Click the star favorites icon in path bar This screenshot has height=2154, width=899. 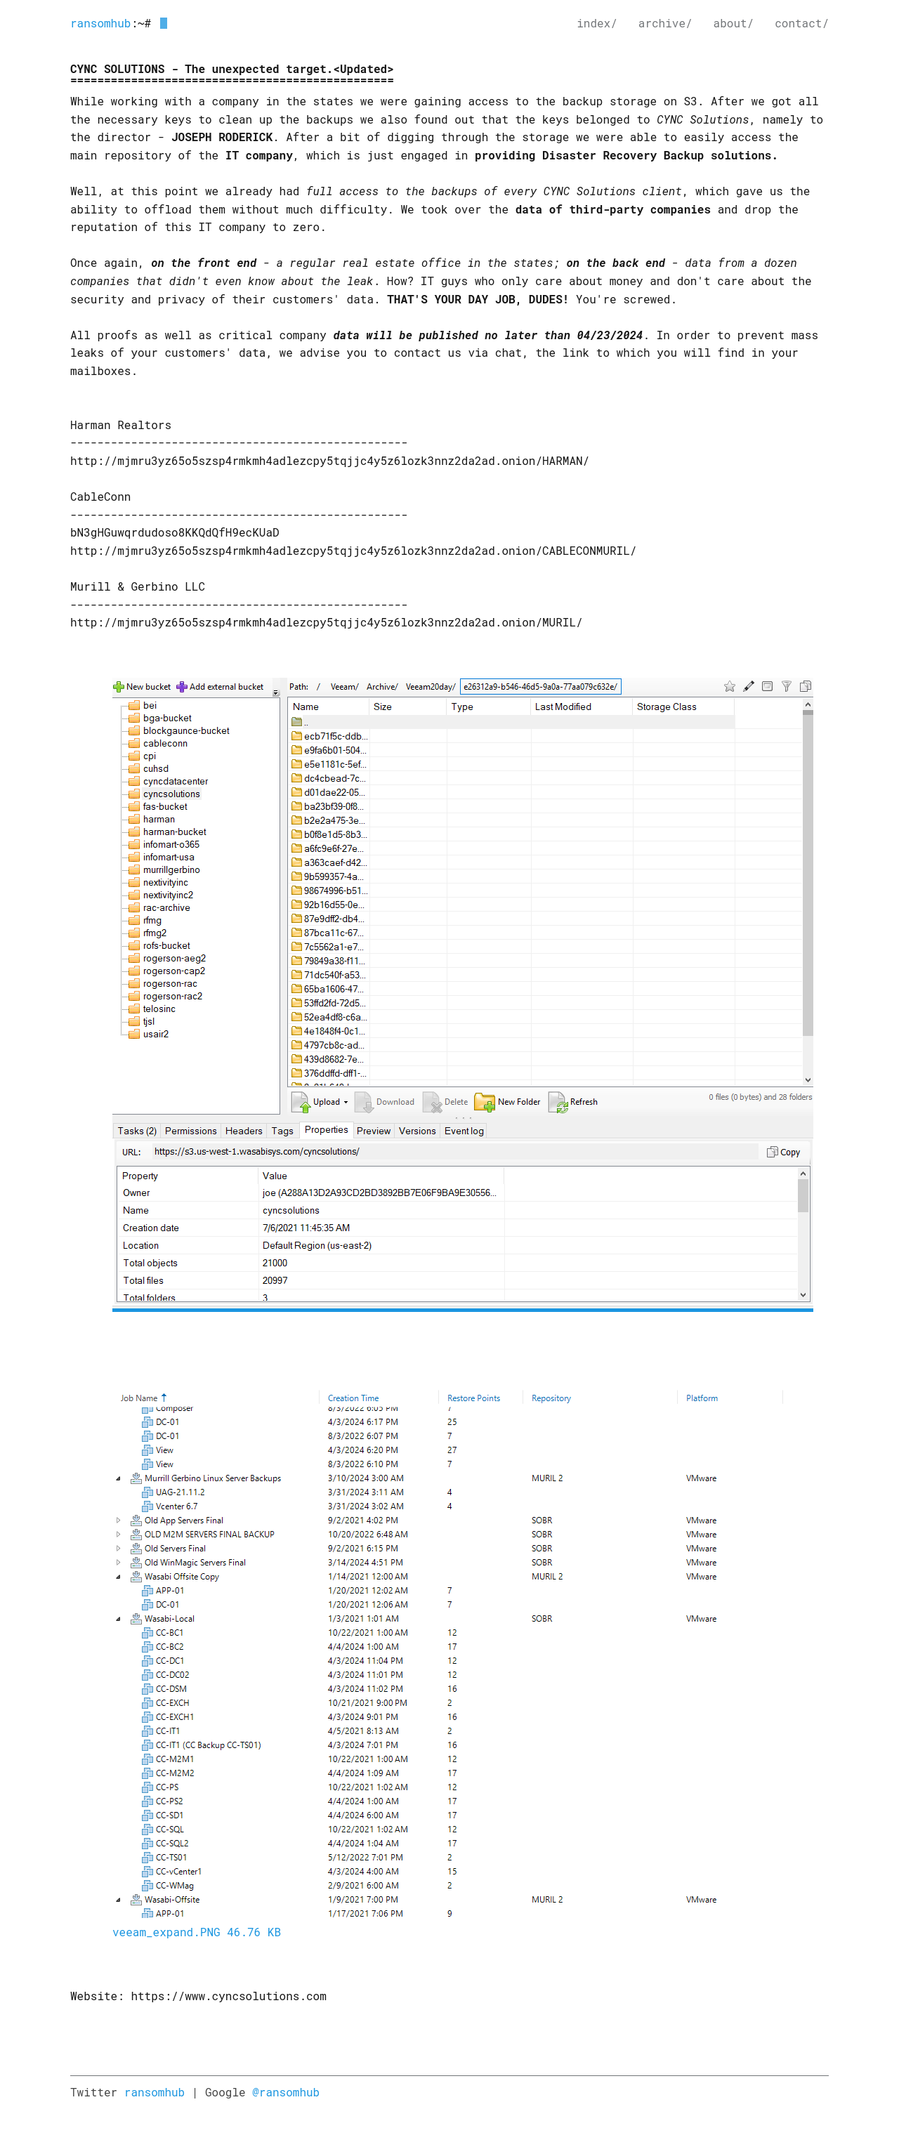tap(729, 686)
